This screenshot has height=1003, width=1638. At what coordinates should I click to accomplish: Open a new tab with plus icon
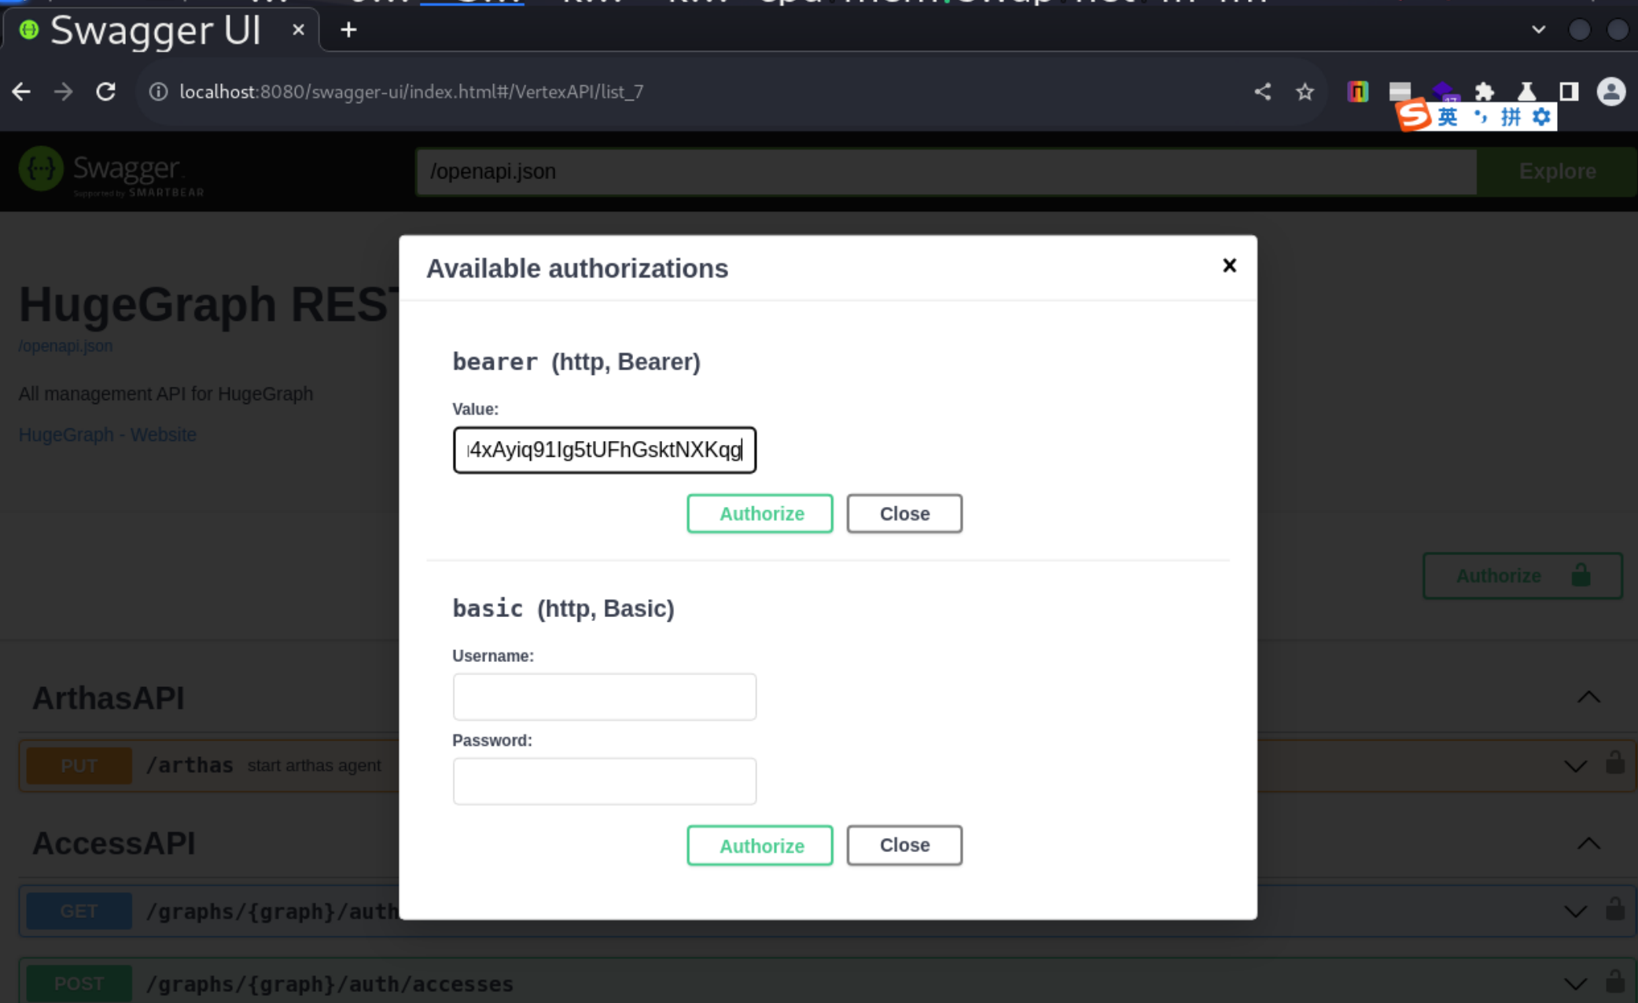(348, 30)
